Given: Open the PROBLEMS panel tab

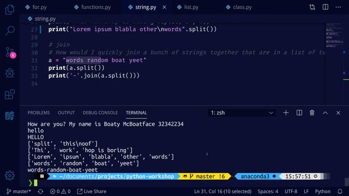Looking at the screenshot, I should tap(39, 113).
